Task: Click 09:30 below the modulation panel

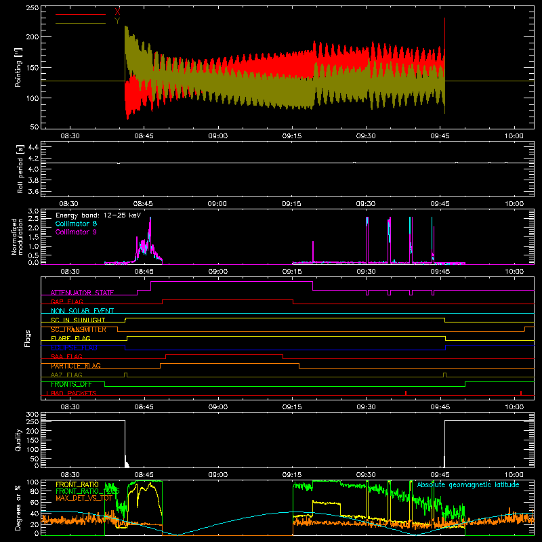Action: 366,272
